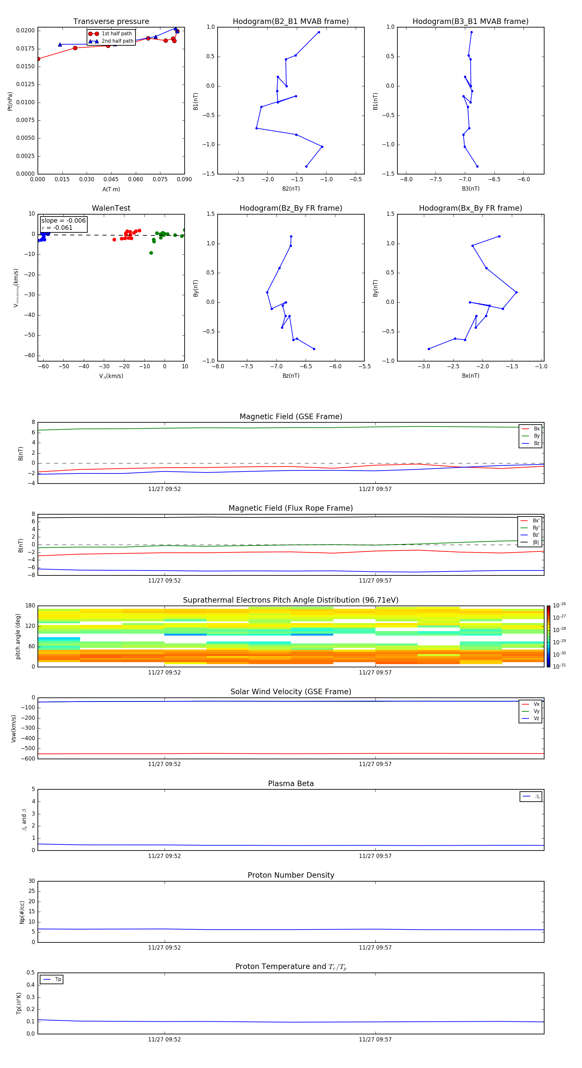Click the leftmost point of Bx_By hodogram
The height and width of the screenshot is (1068, 582).
[429, 349]
